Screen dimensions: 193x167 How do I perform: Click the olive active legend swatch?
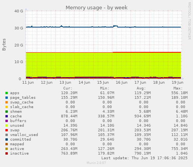tap(7, 149)
